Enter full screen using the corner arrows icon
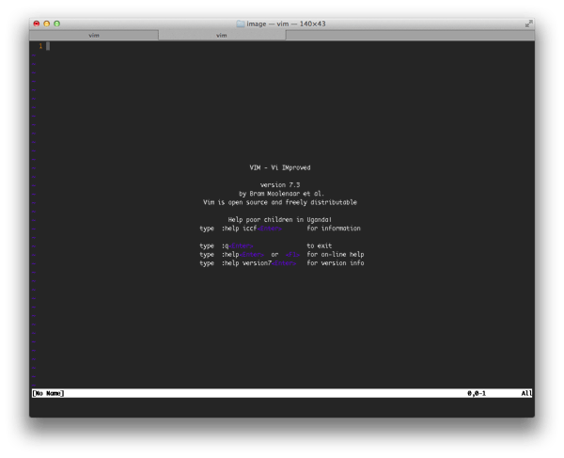This screenshot has height=458, width=564. 528,24
